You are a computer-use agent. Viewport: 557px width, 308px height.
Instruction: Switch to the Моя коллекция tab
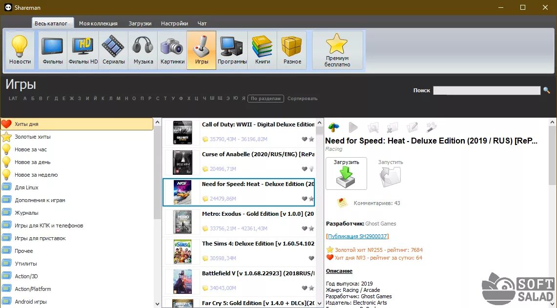click(98, 23)
